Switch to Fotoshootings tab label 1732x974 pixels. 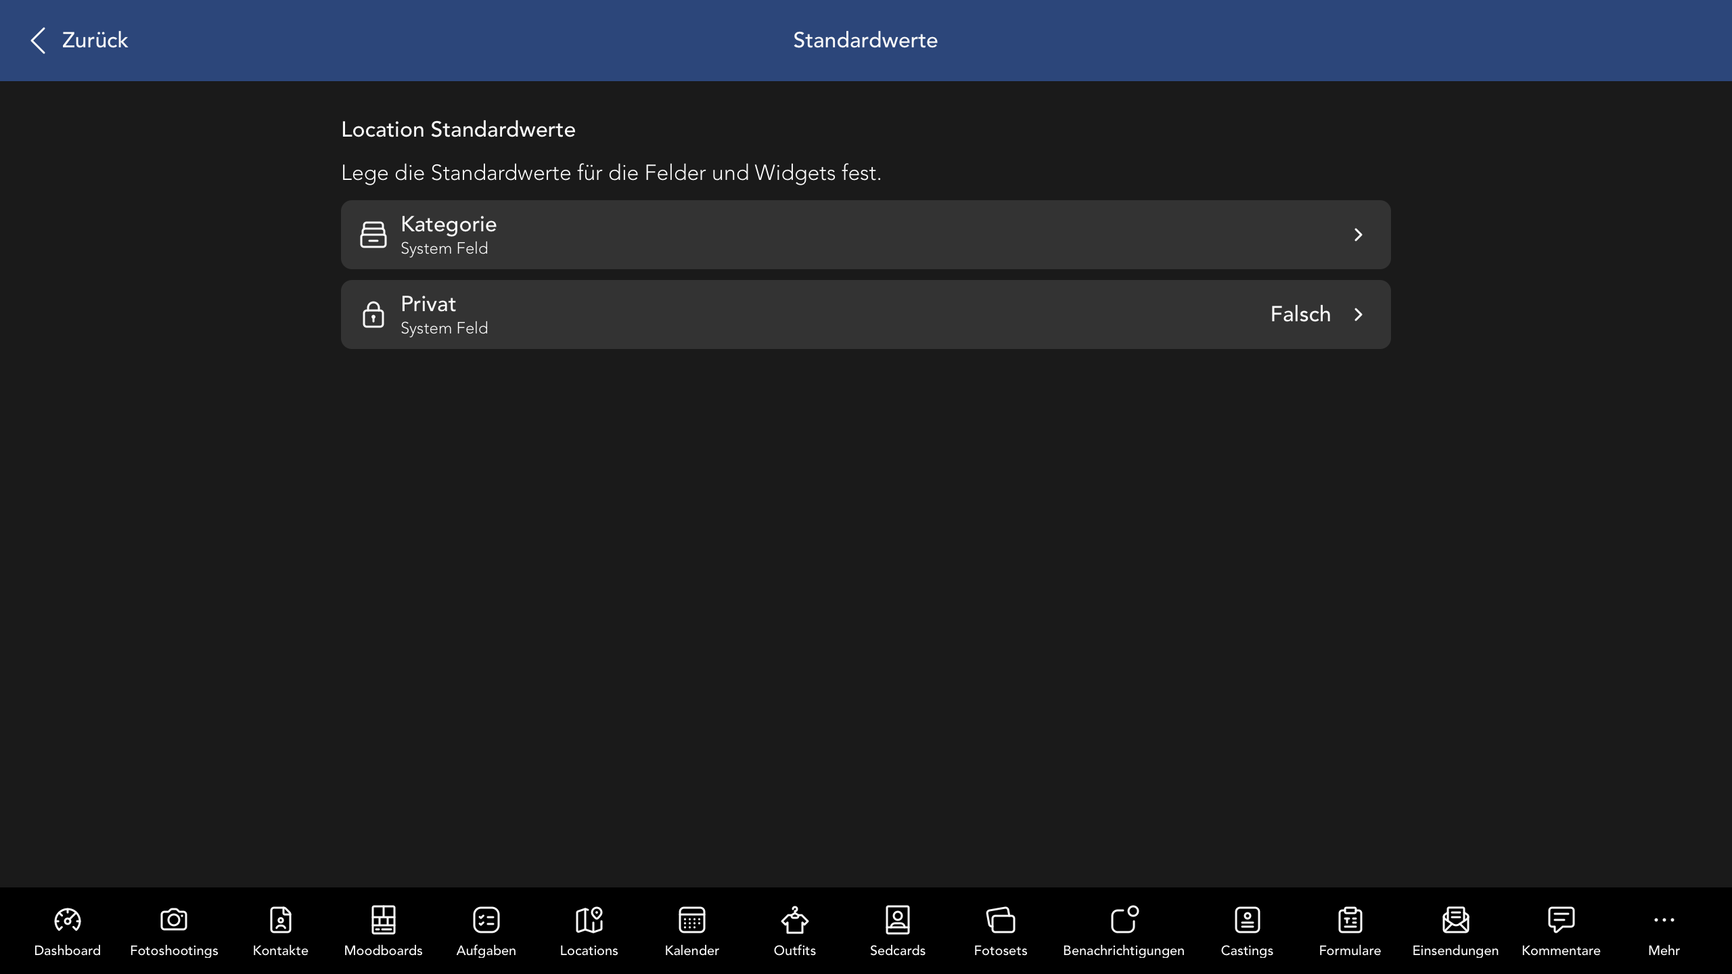(174, 950)
